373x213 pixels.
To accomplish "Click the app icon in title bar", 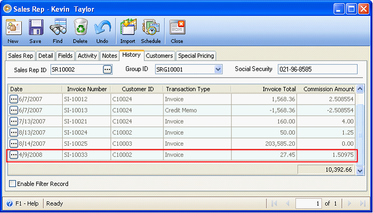I will pyautogui.click(x=7, y=9).
